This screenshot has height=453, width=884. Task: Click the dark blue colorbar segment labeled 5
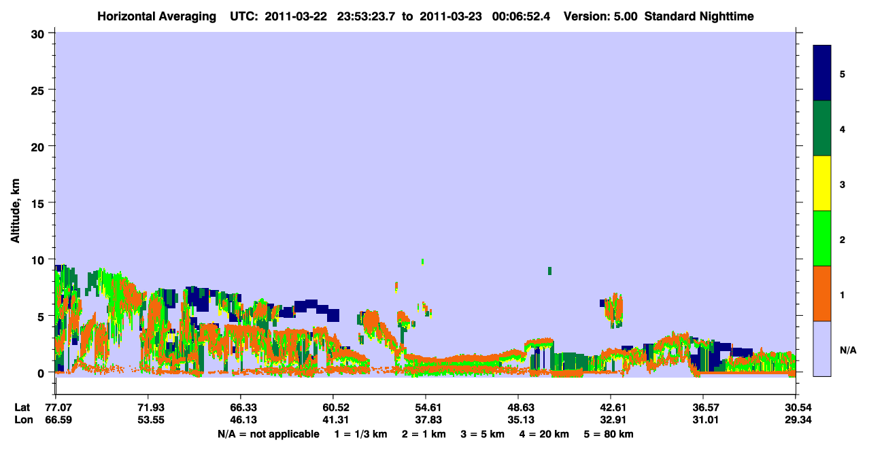coord(822,73)
